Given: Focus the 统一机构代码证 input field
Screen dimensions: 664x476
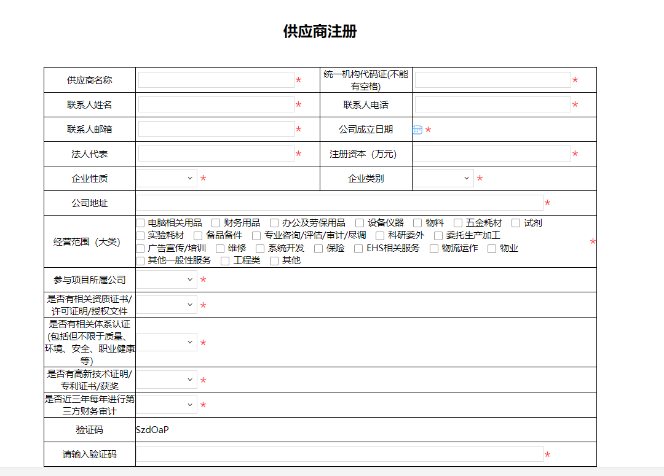Looking at the screenshot, I should tap(492, 80).
